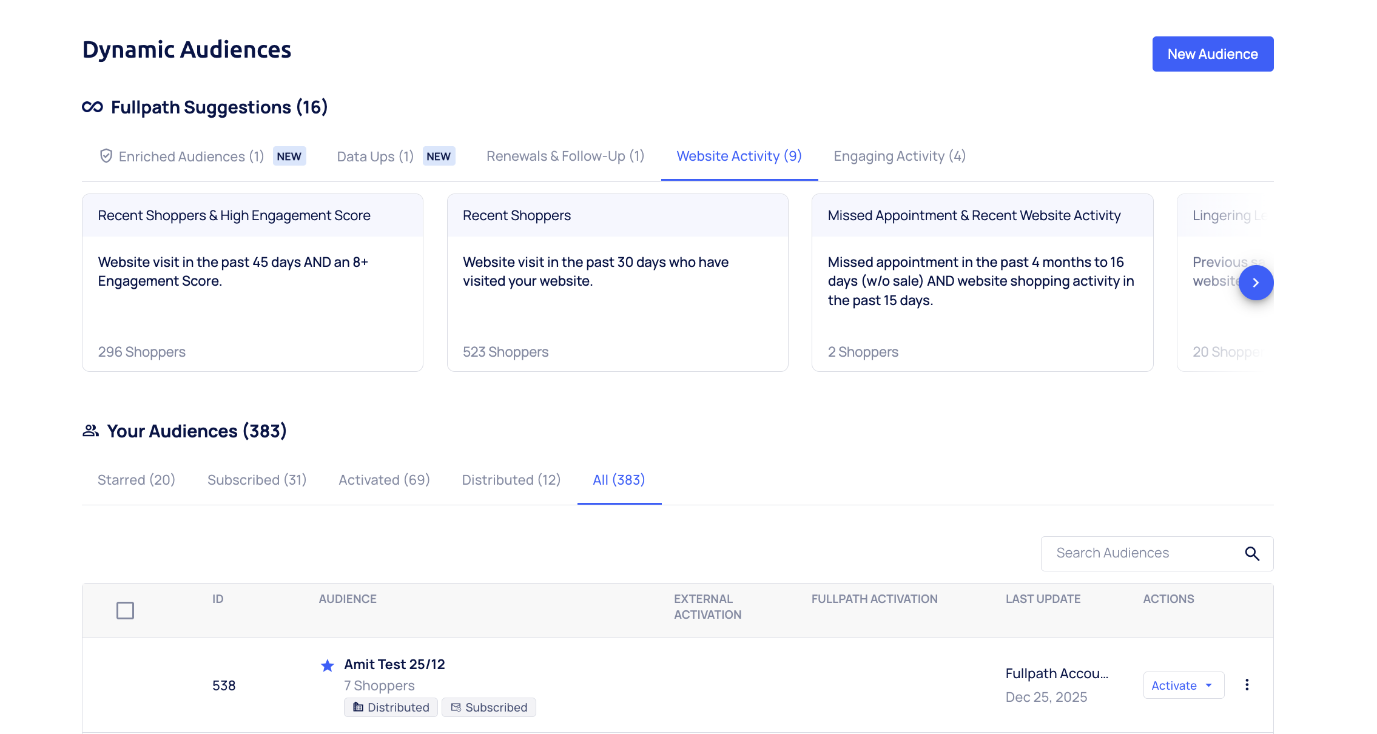
Task: Open the Amit Test 25/12 audience
Action: [x=394, y=664]
